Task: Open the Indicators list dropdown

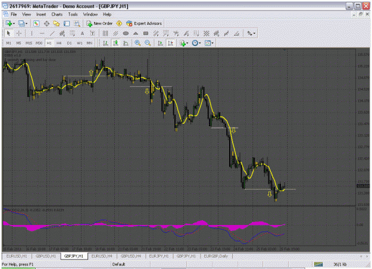Action: tap(184, 43)
